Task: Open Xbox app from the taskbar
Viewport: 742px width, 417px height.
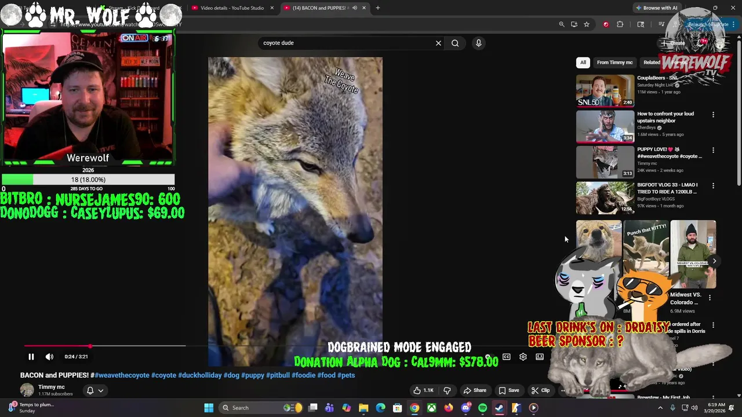Action: (x=431, y=408)
